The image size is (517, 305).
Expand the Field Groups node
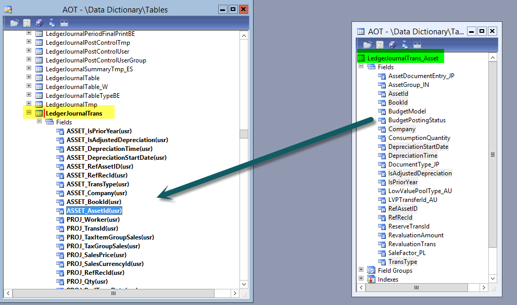point(361,270)
